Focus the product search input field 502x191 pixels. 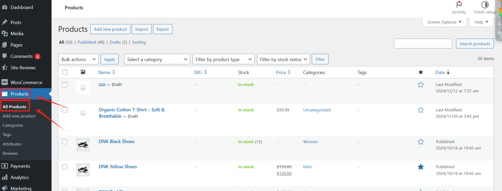point(423,44)
